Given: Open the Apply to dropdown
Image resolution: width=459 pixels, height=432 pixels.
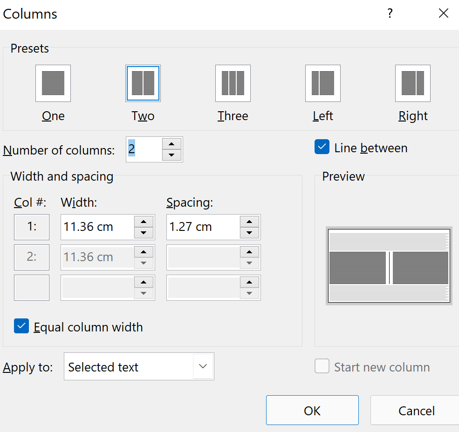Looking at the screenshot, I should tap(203, 366).
